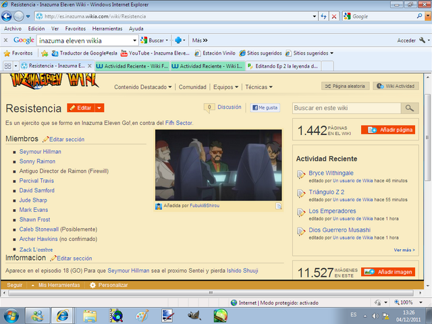Expand the Editar button dropdown arrow

(x=99, y=108)
